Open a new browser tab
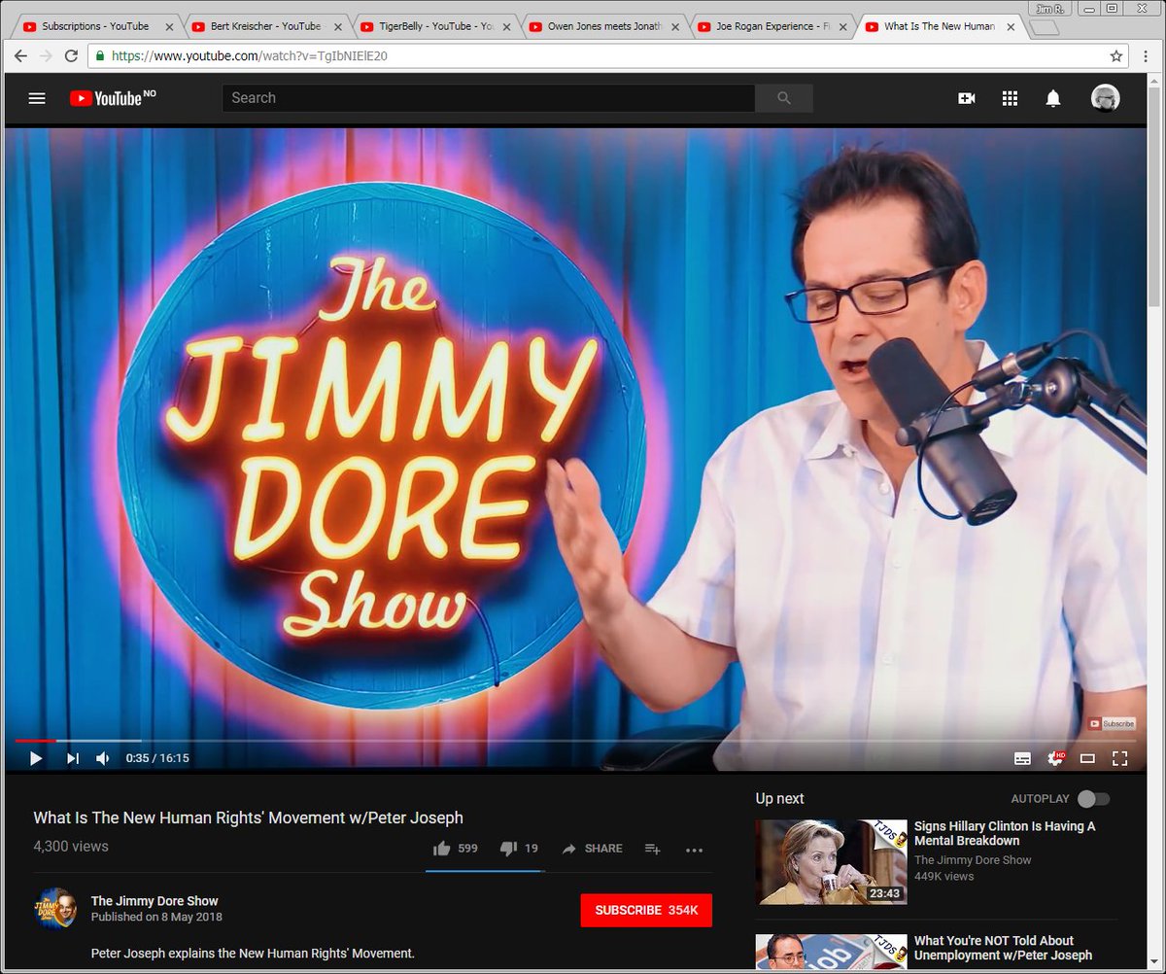1166x974 pixels. pos(1045,27)
